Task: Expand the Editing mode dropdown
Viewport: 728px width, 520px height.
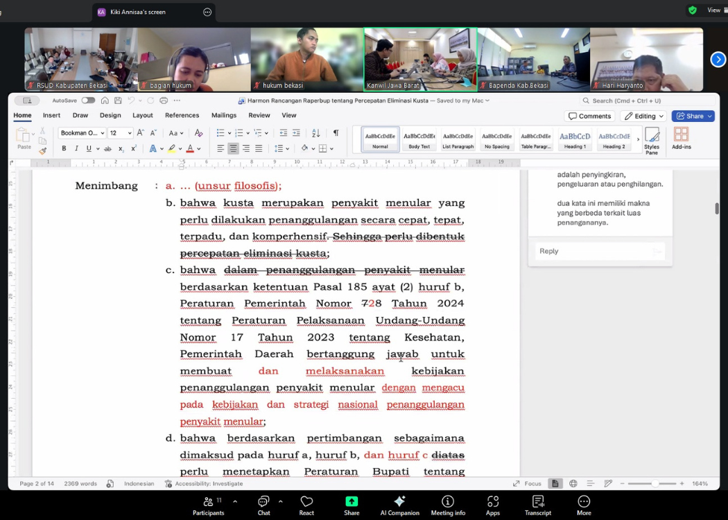Action: coord(643,116)
